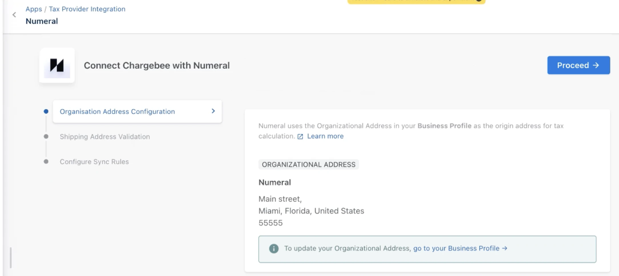Click the Main street address line
Screen dimensions: 619x276
click(280, 199)
